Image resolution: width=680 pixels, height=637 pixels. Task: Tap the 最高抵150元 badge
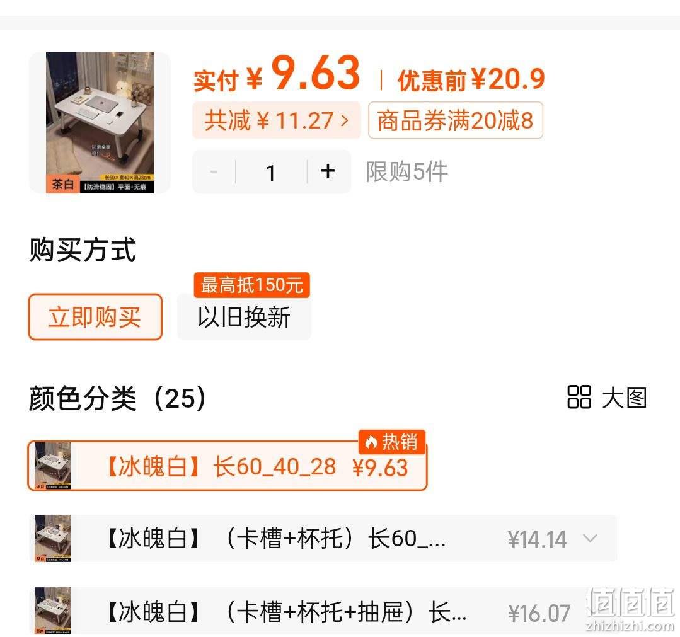coord(251,285)
